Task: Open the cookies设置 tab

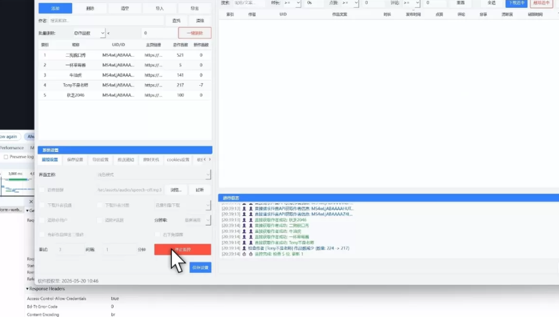Action: (178, 160)
